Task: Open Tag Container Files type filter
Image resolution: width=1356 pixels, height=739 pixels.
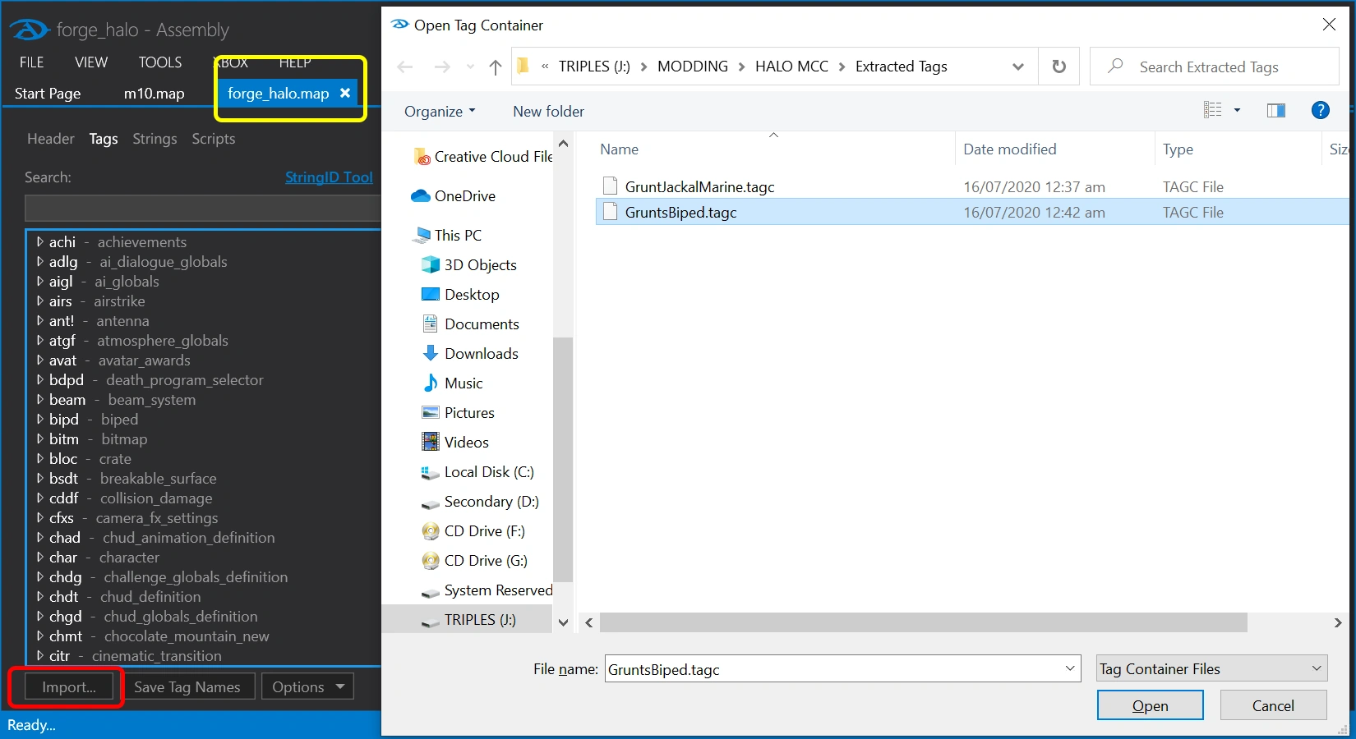Action: coord(1212,668)
